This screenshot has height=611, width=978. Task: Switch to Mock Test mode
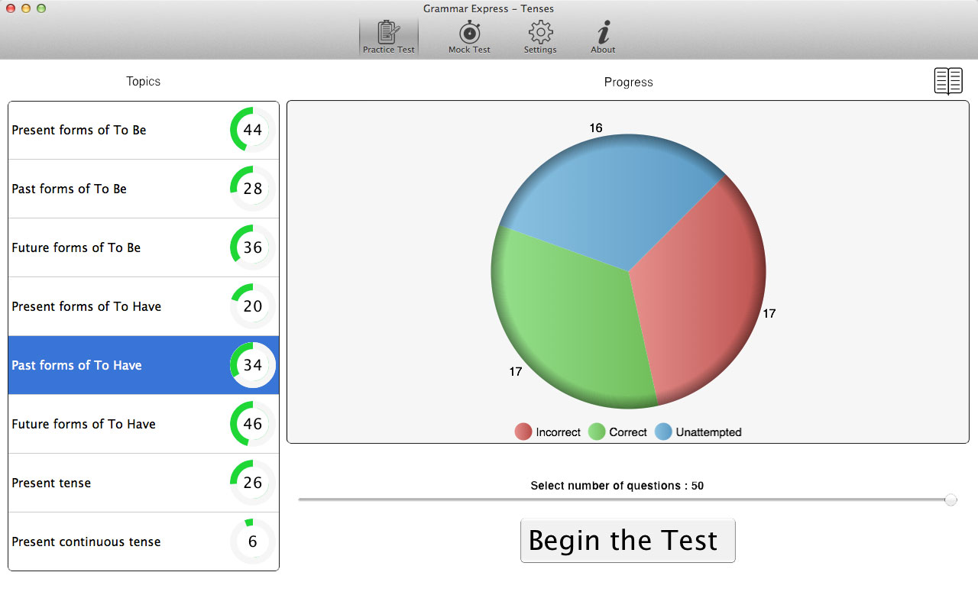click(x=469, y=37)
